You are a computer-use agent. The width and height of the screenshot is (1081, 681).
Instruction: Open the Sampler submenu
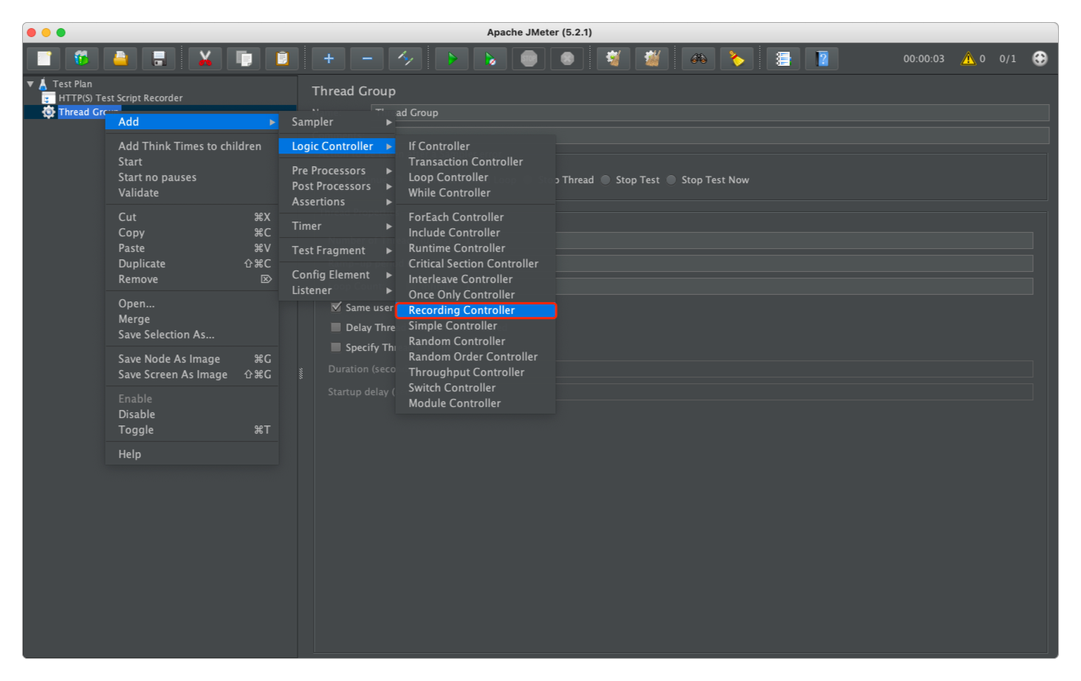337,122
